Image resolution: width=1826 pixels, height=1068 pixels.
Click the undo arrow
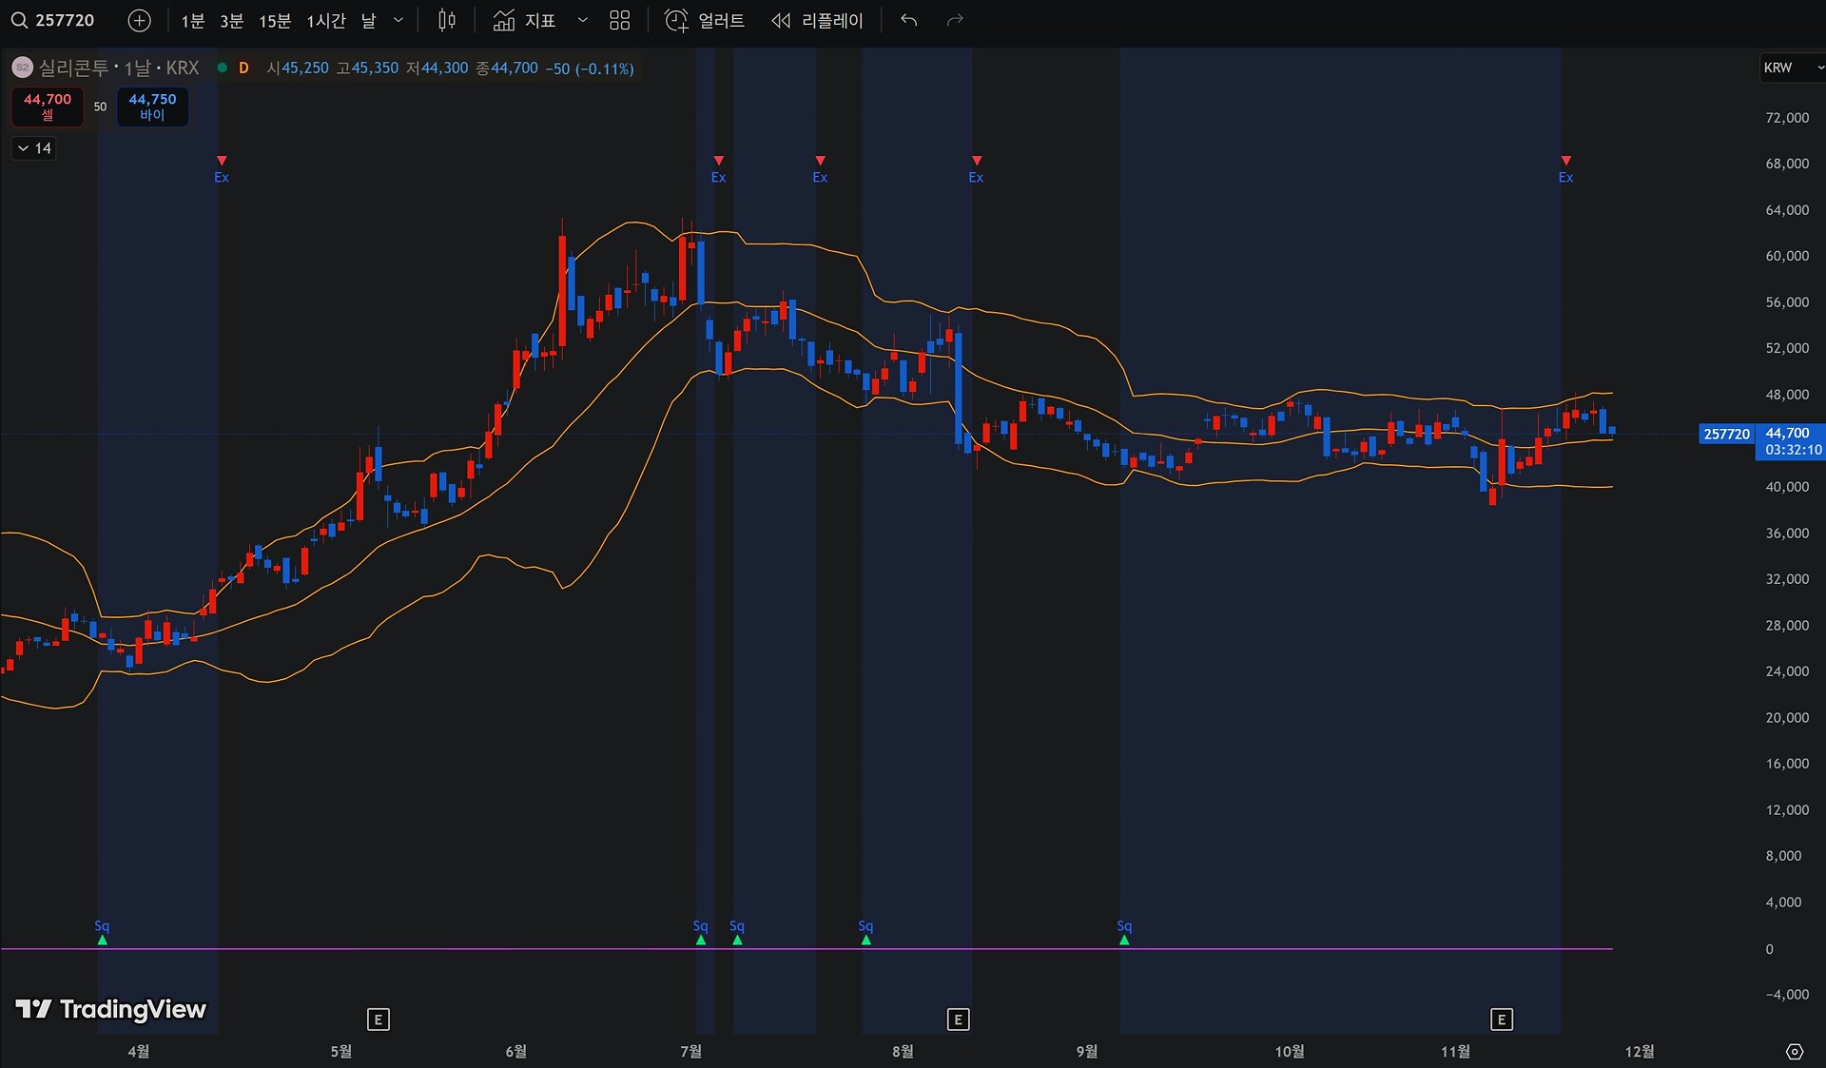pyautogui.click(x=909, y=20)
